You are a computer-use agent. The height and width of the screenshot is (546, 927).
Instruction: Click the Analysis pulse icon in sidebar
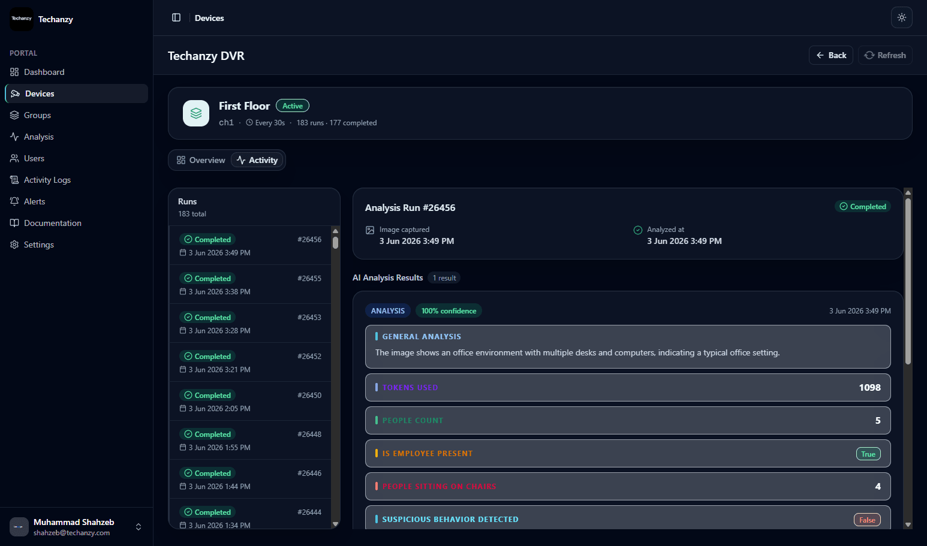click(x=14, y=137)
